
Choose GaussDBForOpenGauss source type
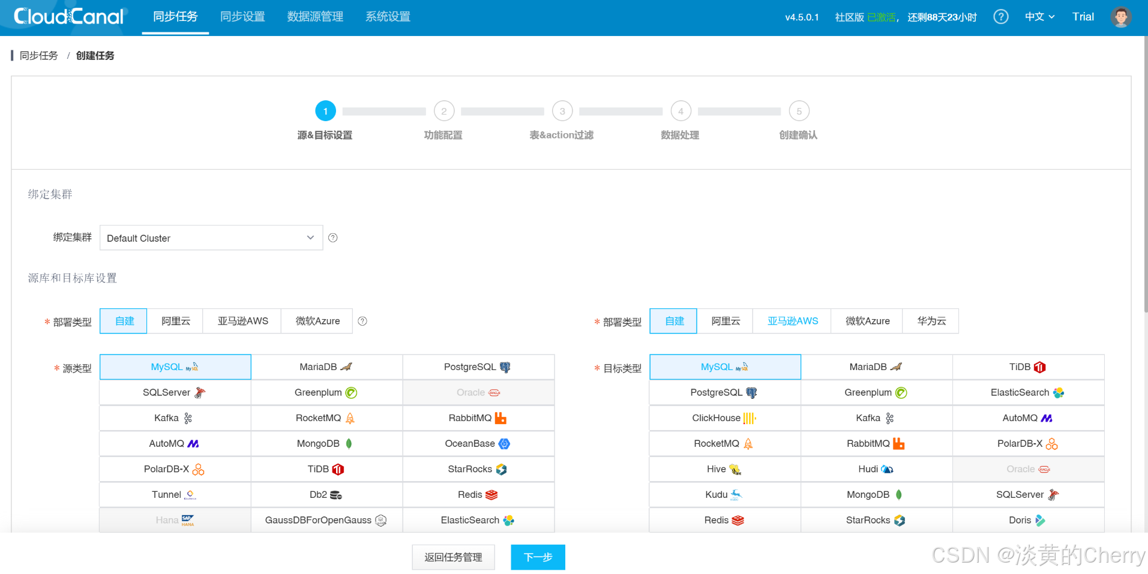pos(327,520)
